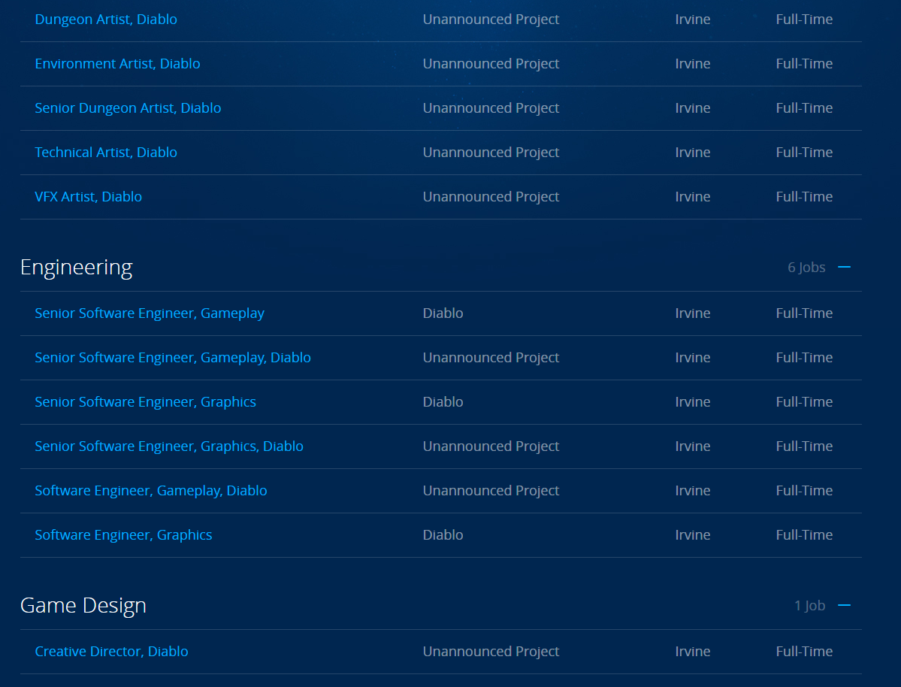Image resolution: width=901 pixels, height=687 pixels.
Task: Open Senior Software Engineer, Graphics, Diablo link
Action: pos(169,446)
